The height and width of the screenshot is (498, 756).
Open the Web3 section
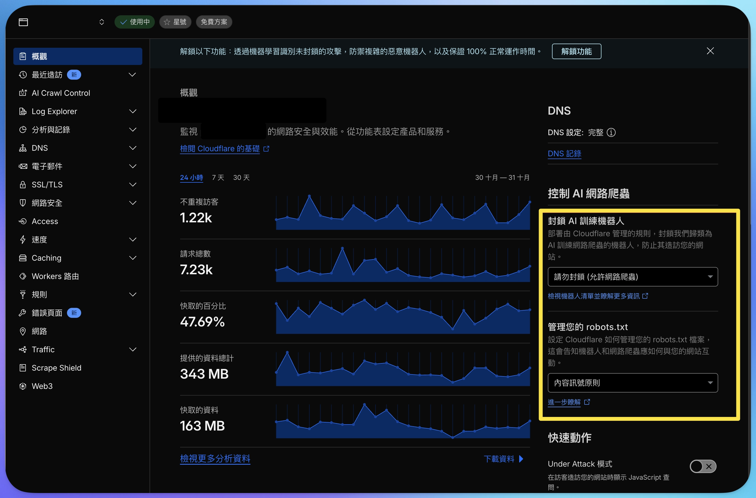click(x=42, y=386)
